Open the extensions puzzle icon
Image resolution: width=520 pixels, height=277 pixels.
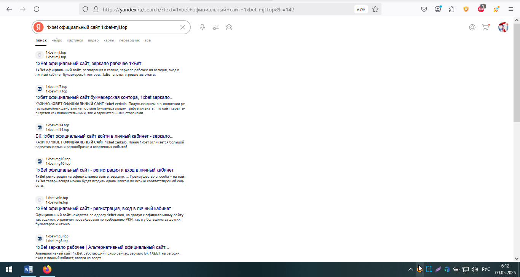tap(452, 9)
